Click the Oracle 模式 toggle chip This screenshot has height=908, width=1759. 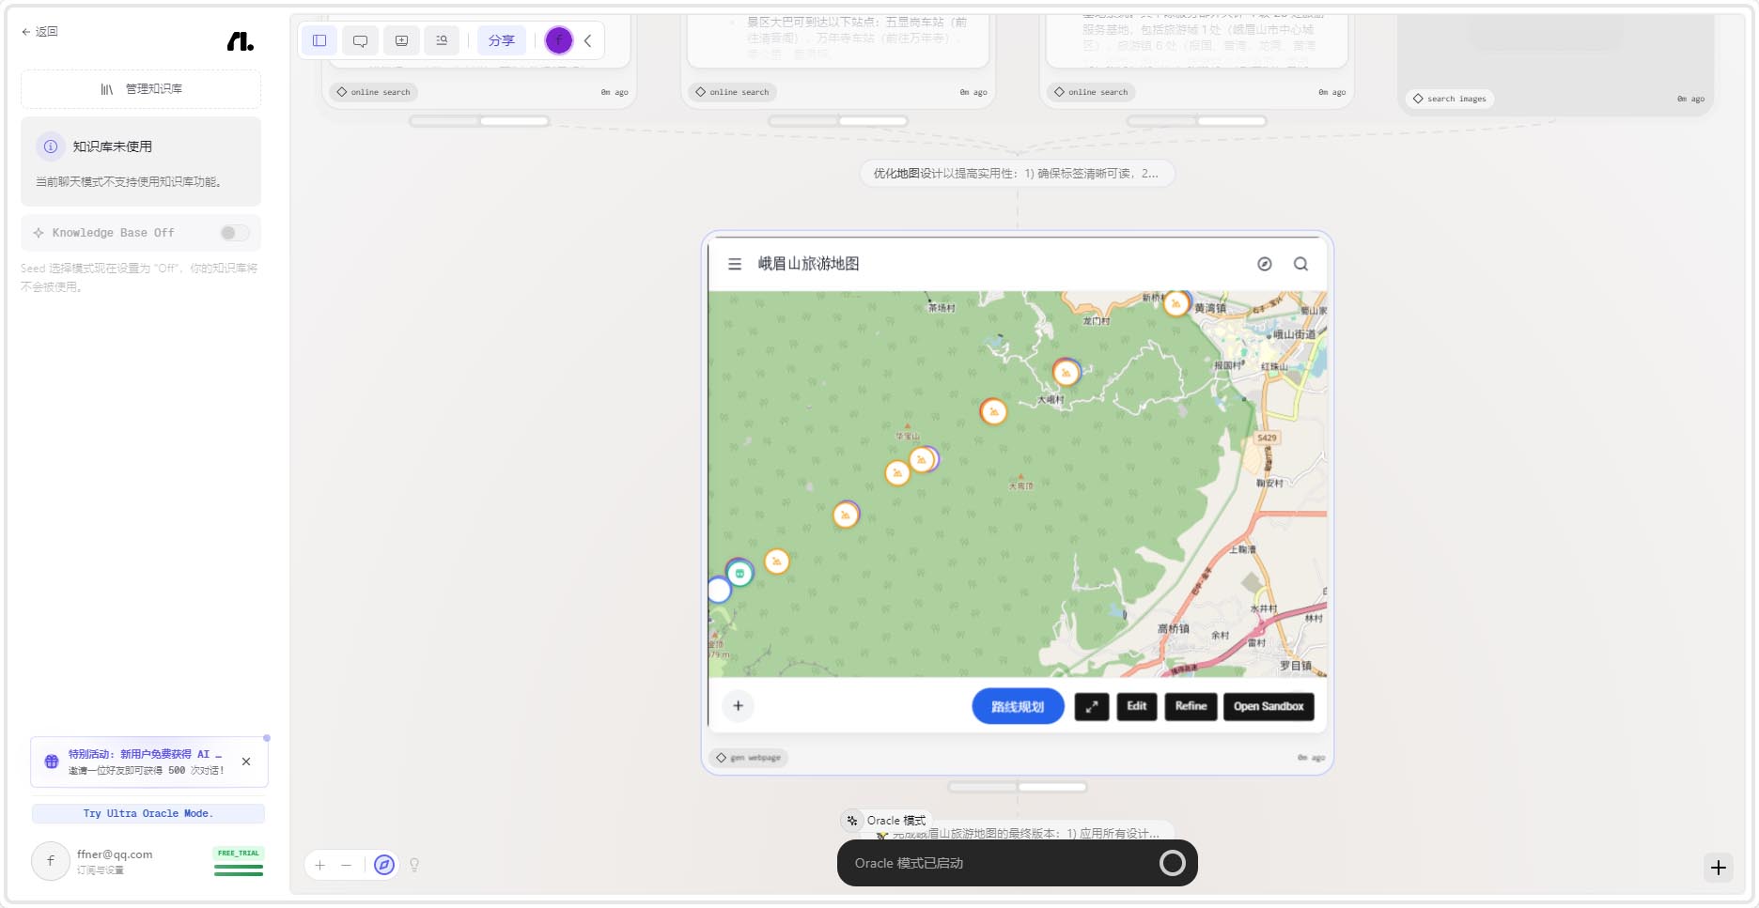(x=885, y=821)
